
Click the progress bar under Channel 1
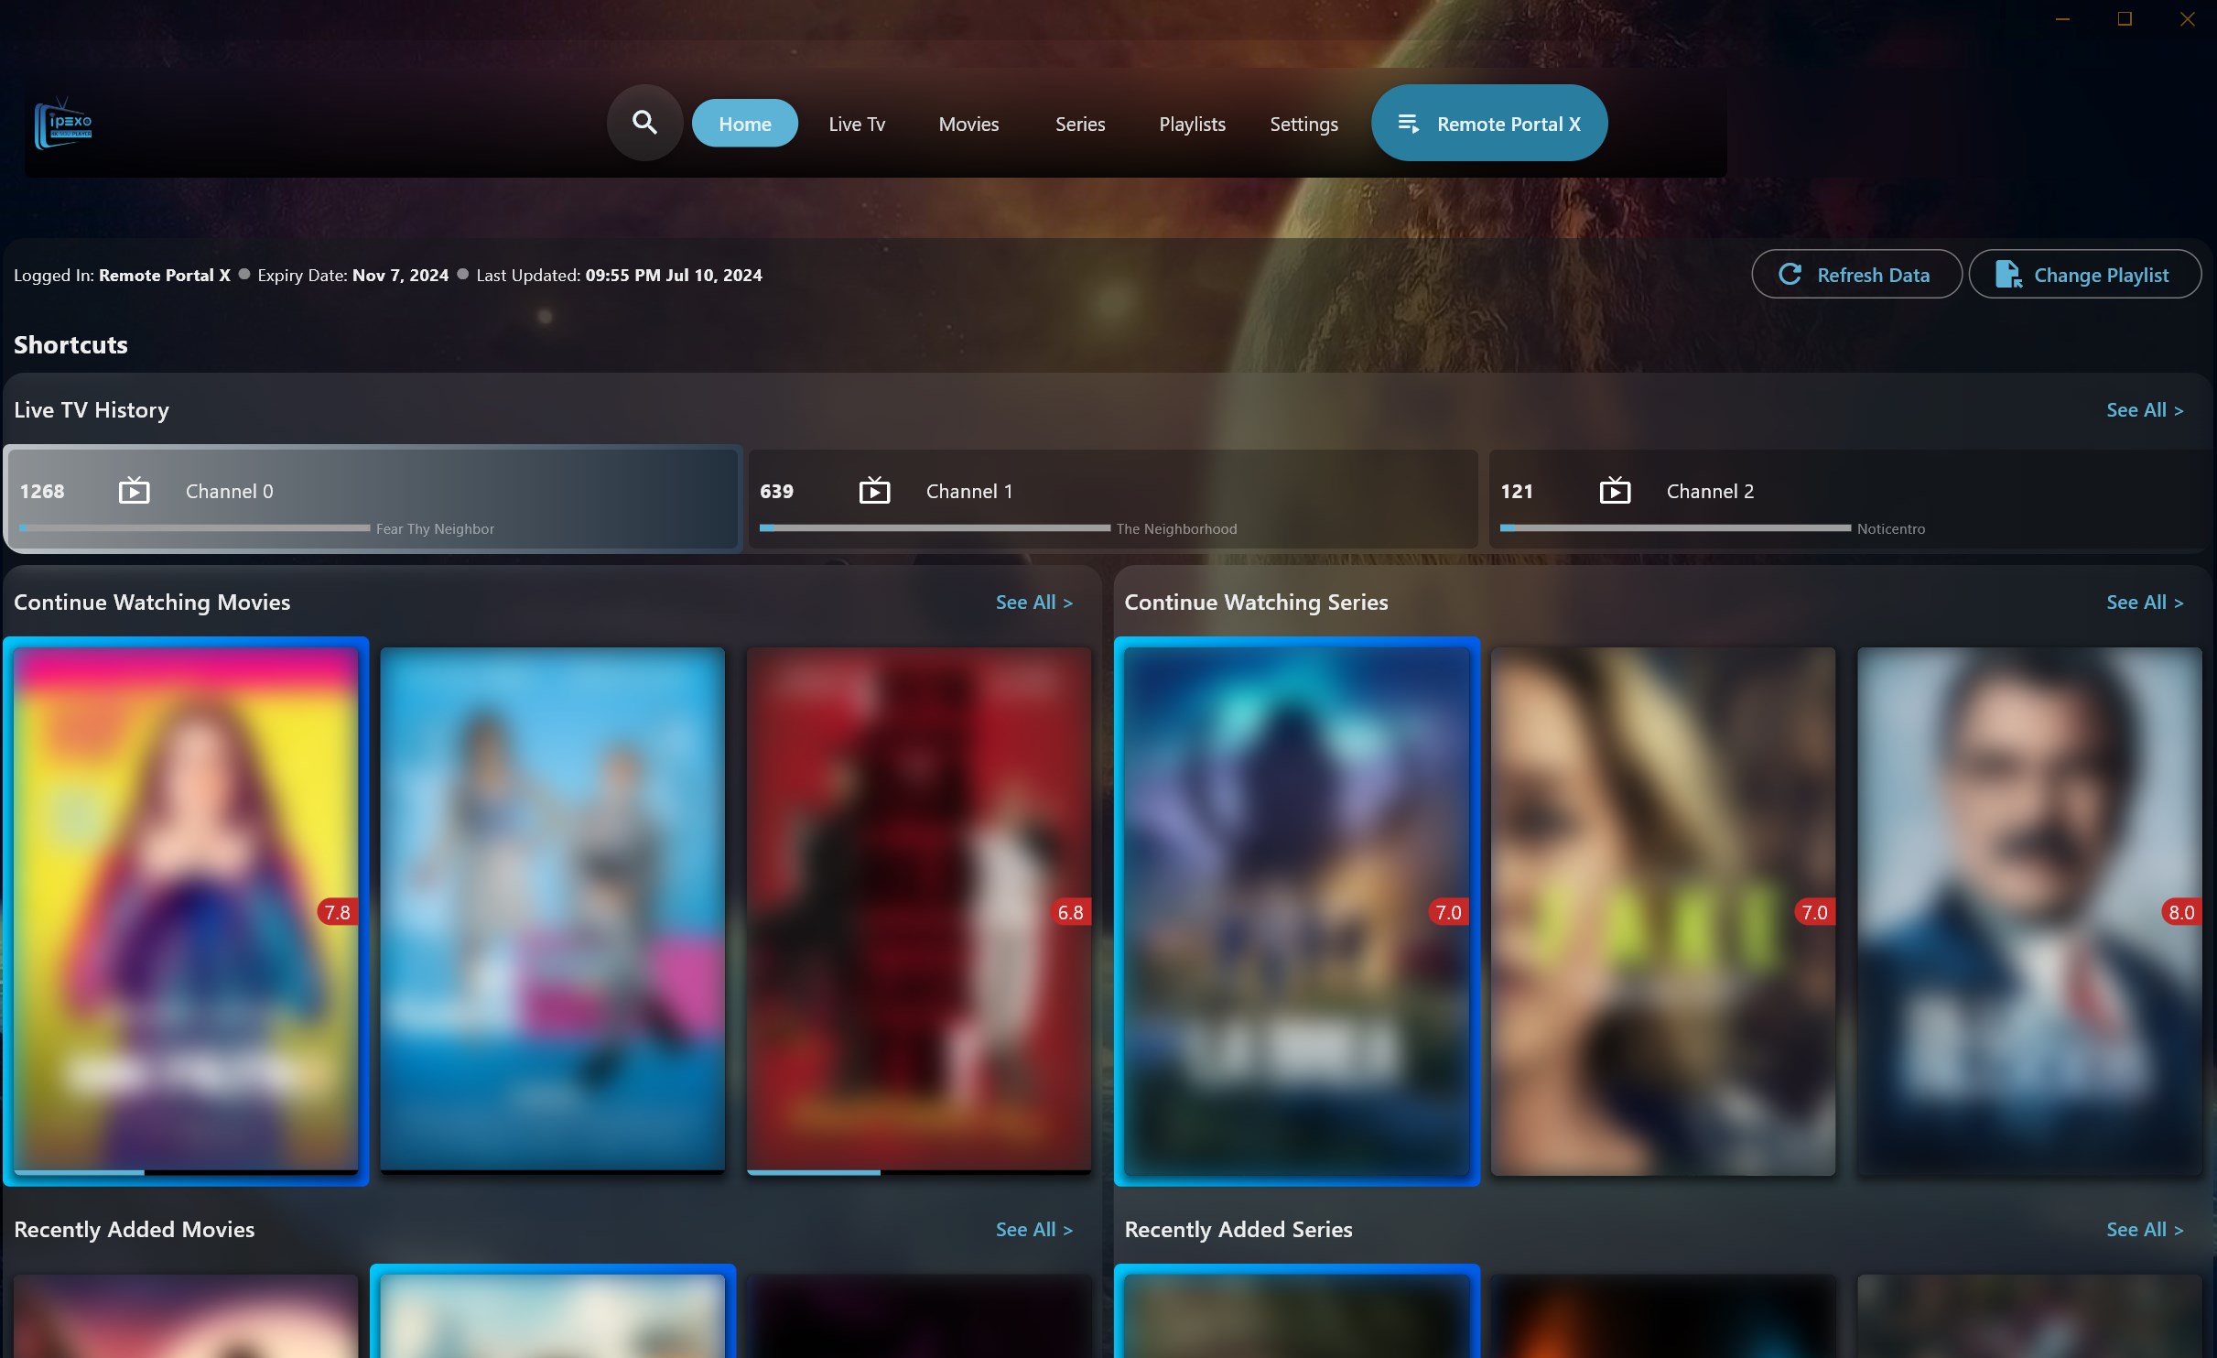pyautogui.click(x=933, y=527)
